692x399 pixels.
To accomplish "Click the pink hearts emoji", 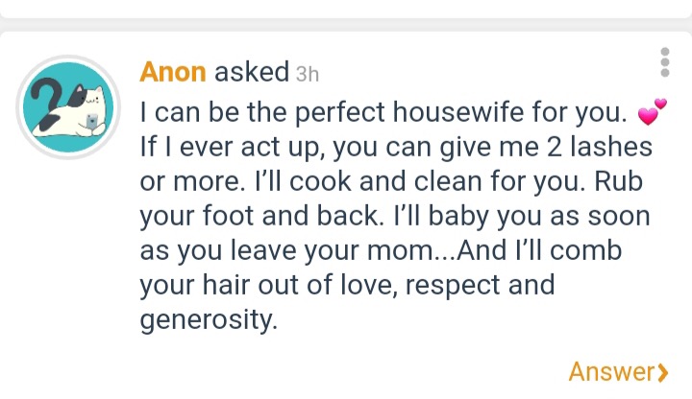I will coord(653,111).
